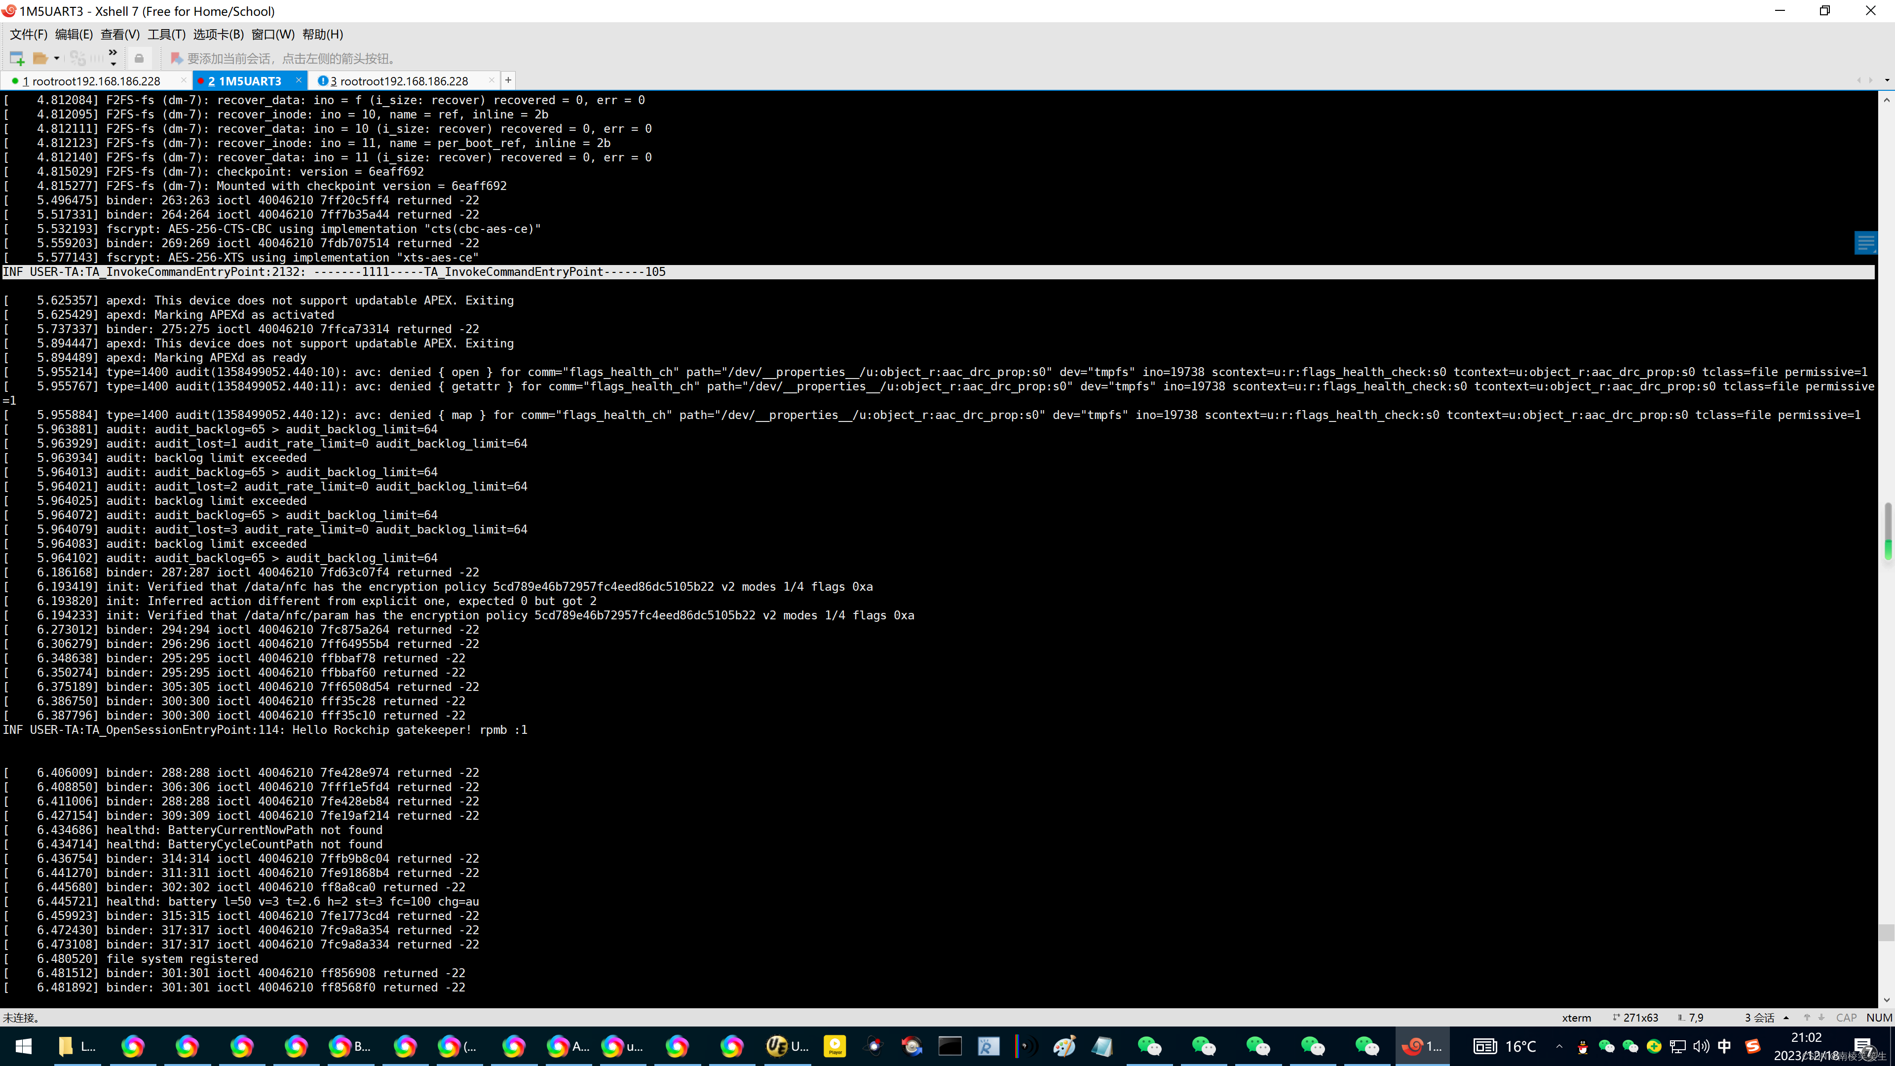This screenshot has height=1066, width=1895.
Task: Close the 2 1M5UART3 tab
Action: click(298, 80)
